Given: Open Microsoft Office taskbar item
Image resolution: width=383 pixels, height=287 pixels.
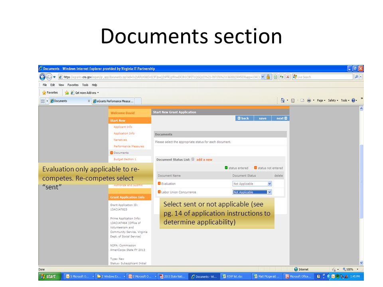Looking at the screenshot, I should 298,277.
